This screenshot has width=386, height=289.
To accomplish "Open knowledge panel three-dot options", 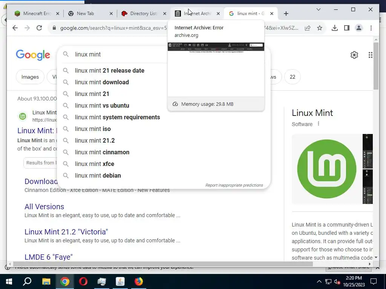I will click(318, 123).
